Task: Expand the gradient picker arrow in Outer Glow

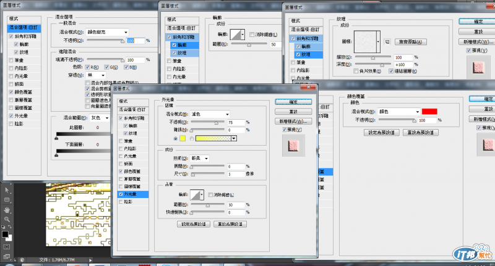Action: 234,138
